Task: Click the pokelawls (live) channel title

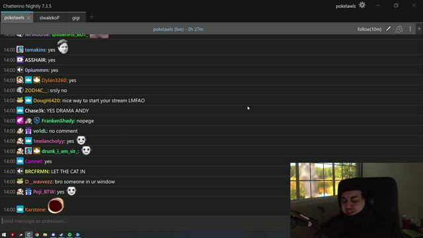Action: click(178, 29)
